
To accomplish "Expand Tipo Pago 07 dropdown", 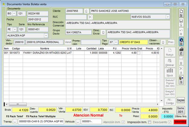I will pyautogui.click(x=116, y=42).
